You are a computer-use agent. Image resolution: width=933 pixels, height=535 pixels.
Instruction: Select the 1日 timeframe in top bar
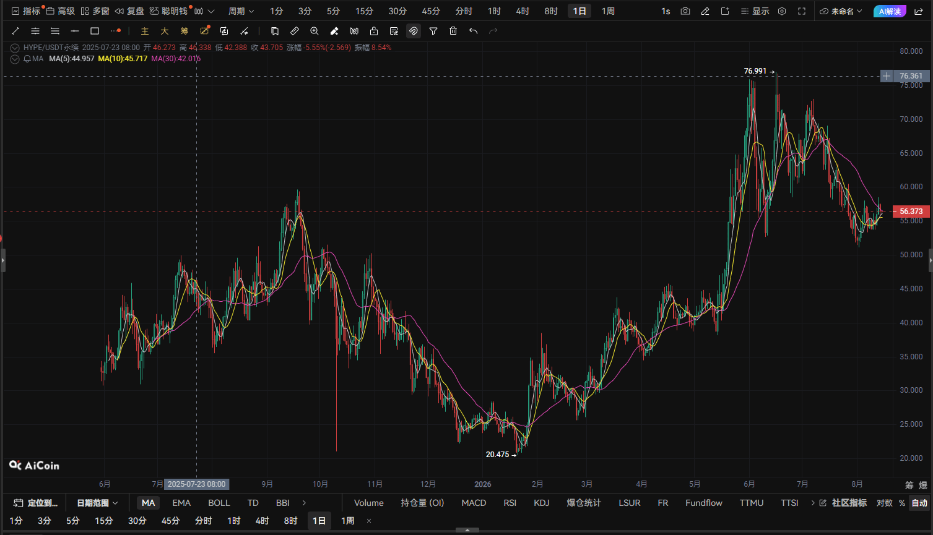click(579, 11)
